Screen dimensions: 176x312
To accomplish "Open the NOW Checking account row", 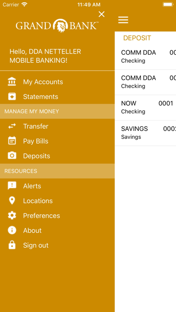I will [145, 108].
